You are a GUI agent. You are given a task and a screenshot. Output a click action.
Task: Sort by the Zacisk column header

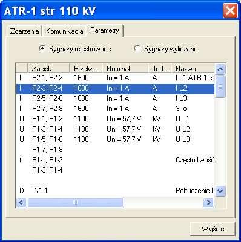click(x=48, y=68)
